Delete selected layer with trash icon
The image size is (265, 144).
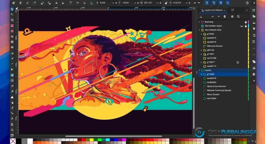[x=225, y=17]
